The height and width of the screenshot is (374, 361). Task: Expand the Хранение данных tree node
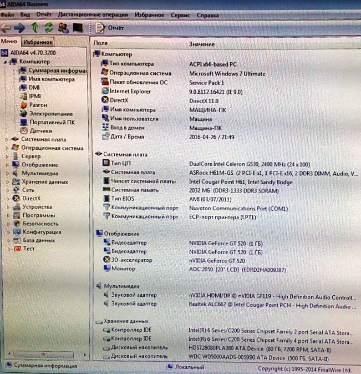[8, 182]
